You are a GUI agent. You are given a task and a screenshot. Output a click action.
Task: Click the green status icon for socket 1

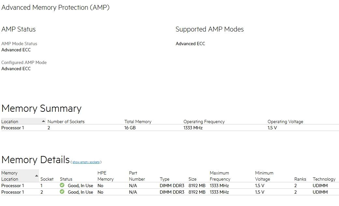62,185
